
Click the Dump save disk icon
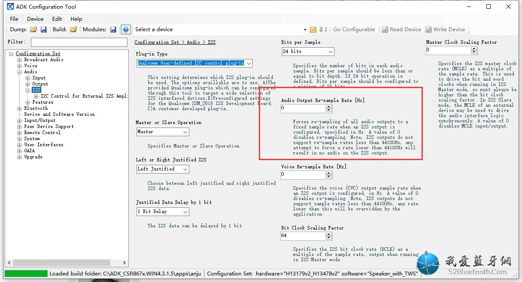click(43, 30)
